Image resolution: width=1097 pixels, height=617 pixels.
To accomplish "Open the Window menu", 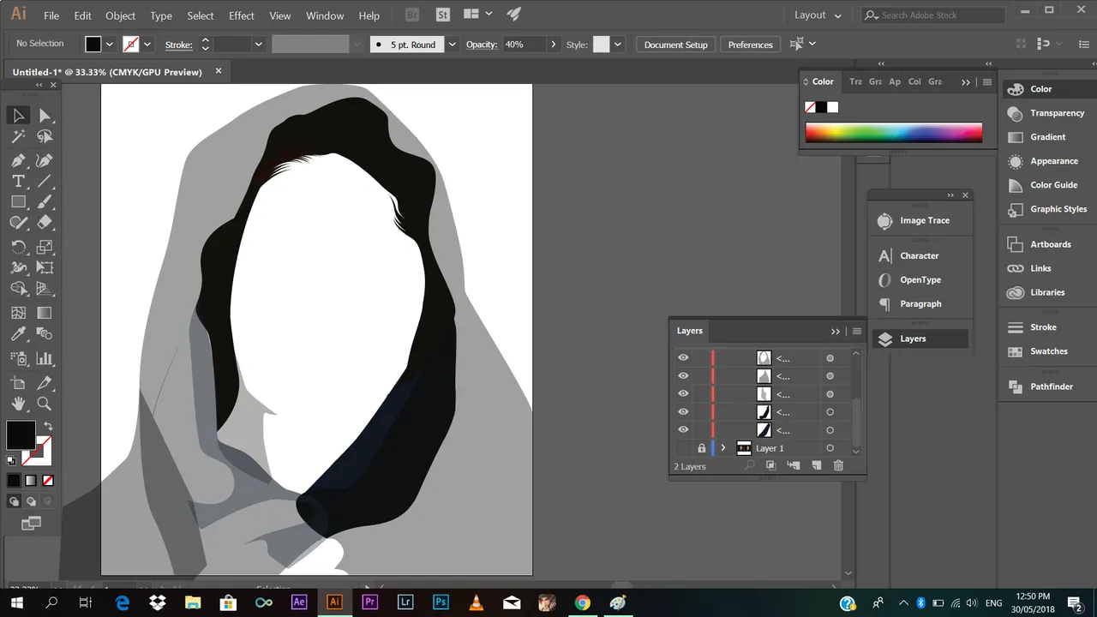I will (x=325, y=15).
